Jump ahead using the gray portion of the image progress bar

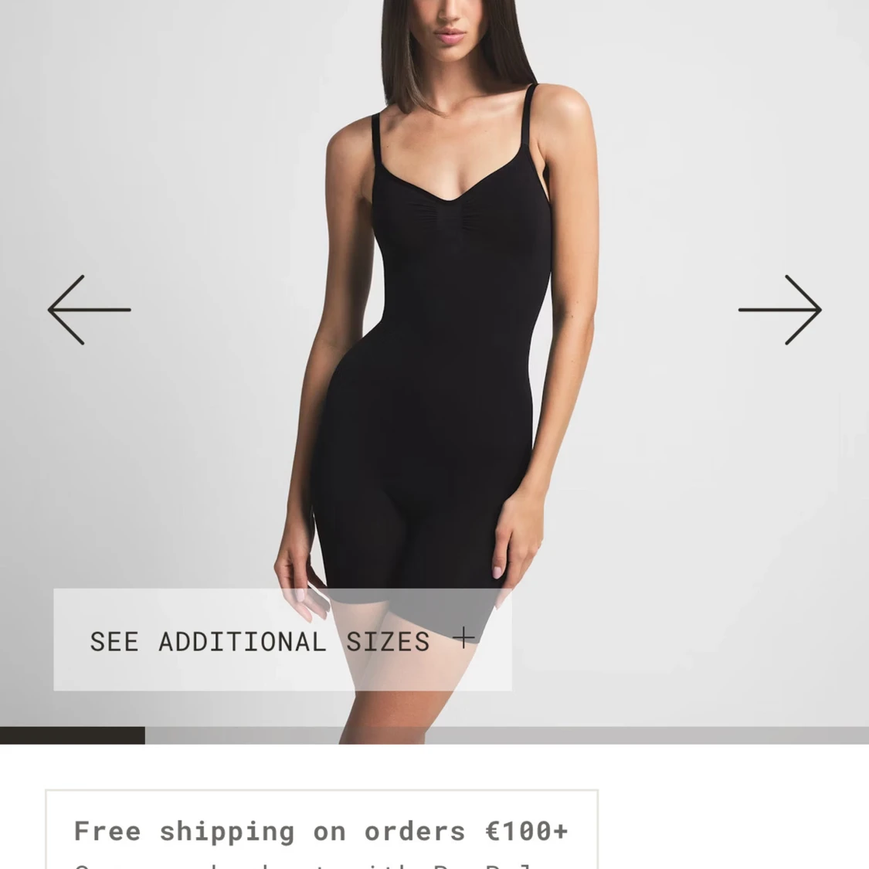coord(507,735)
